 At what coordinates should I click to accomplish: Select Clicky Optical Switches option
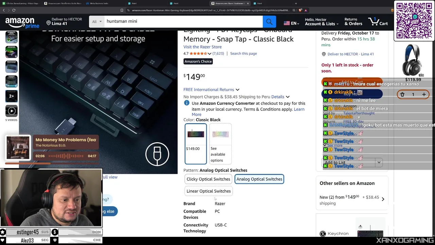tap(208, 179)
